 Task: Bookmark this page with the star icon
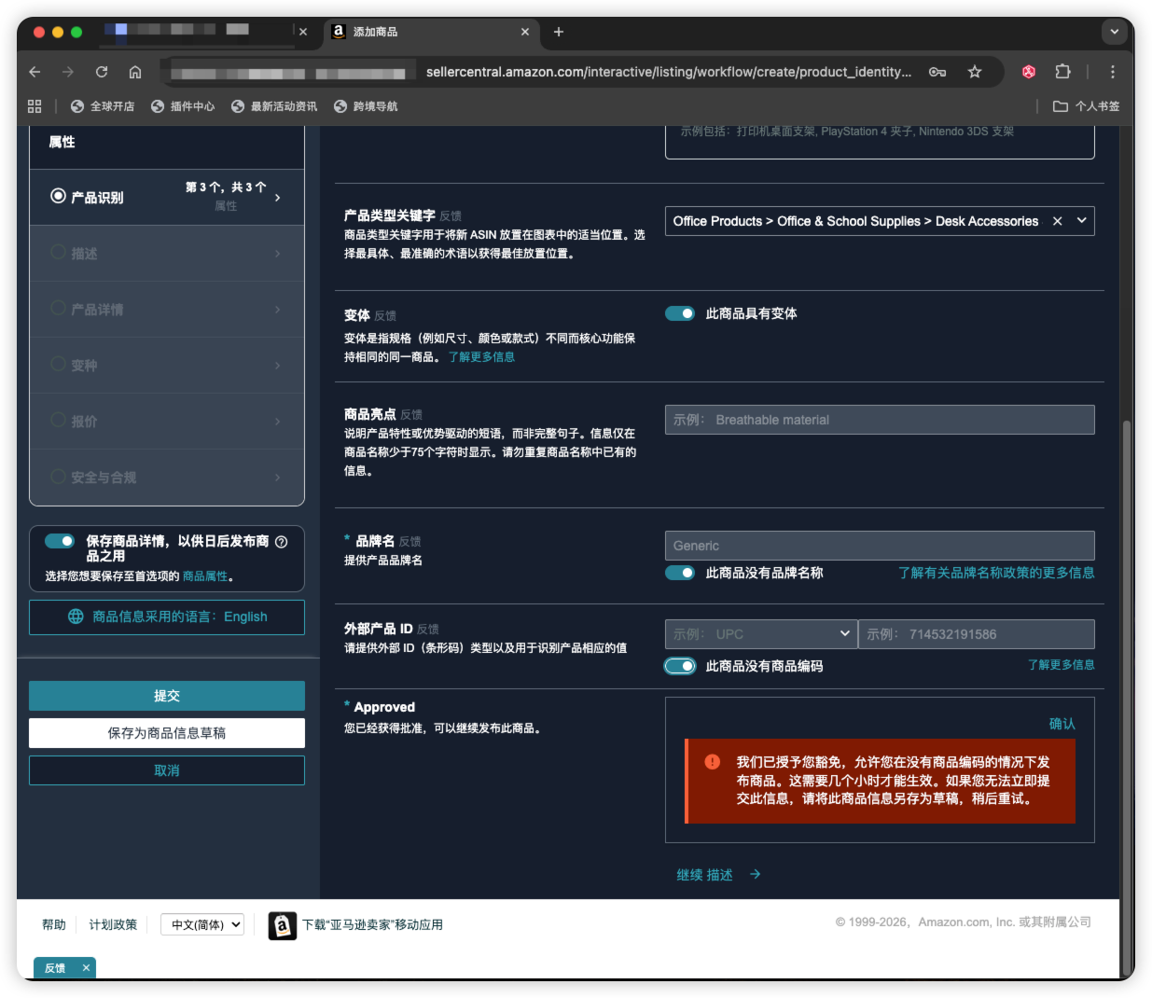tap(975, 72)
